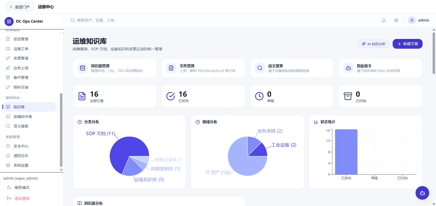Click the 返回门户 back button

(20, 7)
